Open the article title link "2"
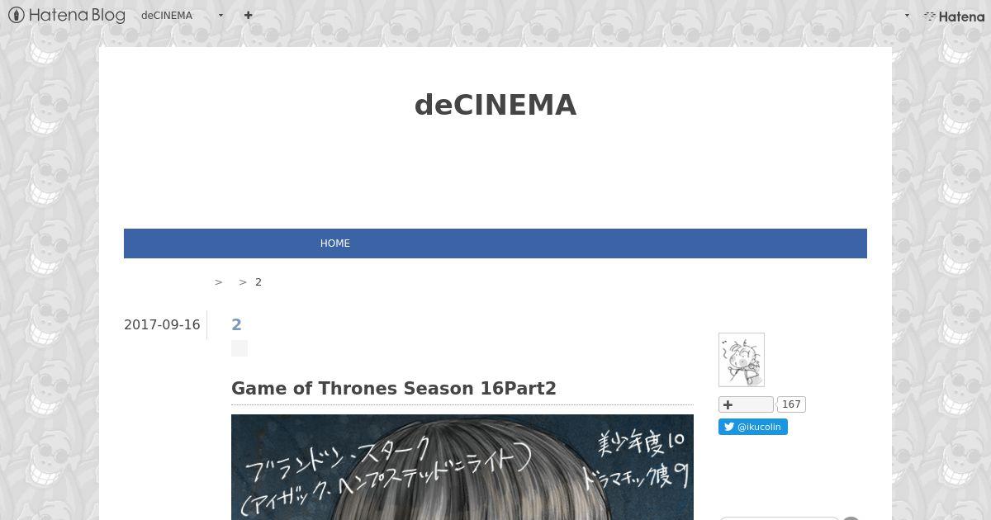The height and width of the screenshot is (520, 991). pyautogui.click(x=237, y=324)
